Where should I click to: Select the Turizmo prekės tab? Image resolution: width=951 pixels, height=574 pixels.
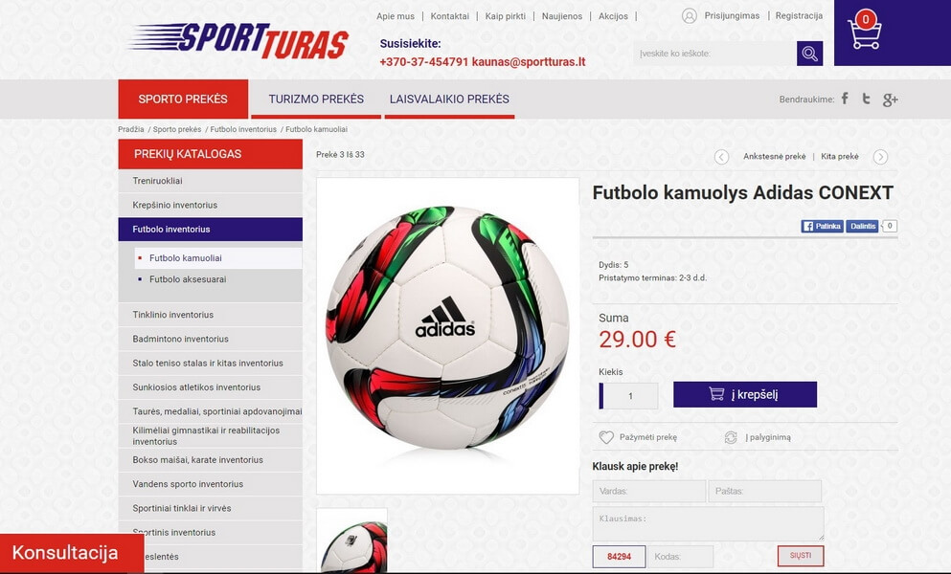316,99
